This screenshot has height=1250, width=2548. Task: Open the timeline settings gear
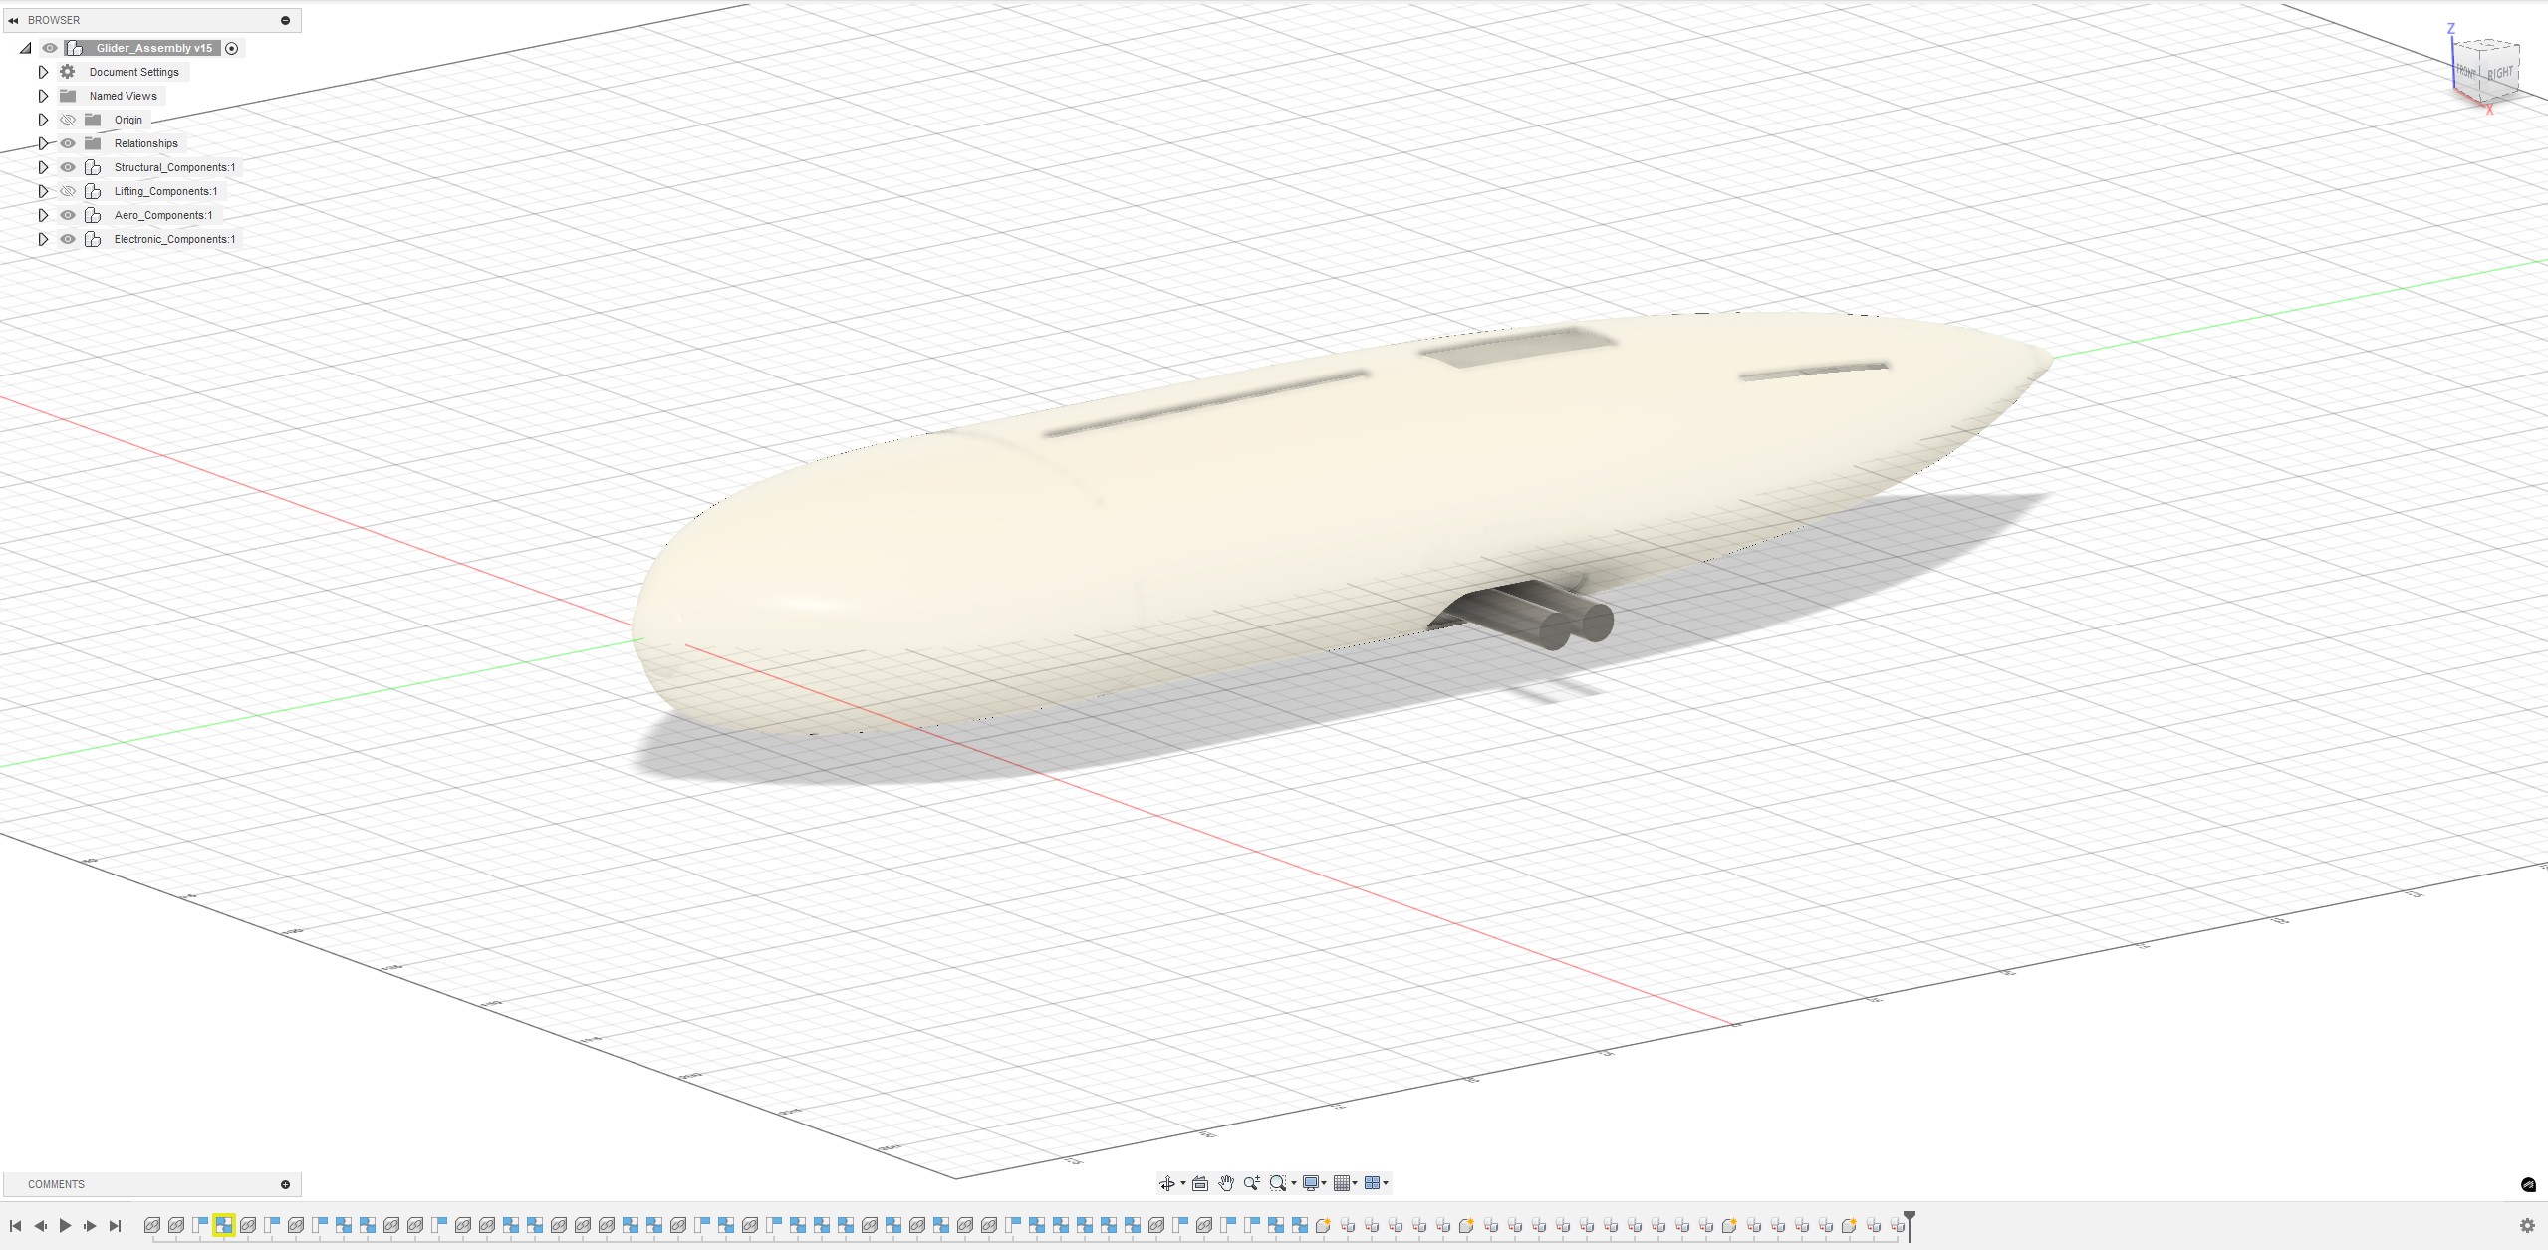click(2526, 1226)
